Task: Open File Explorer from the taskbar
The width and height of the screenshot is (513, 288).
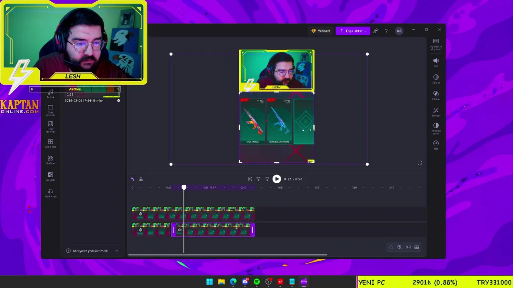Action: tap(221, 282)
